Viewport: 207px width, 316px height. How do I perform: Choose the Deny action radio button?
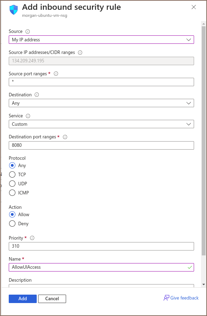coord(12,224)
